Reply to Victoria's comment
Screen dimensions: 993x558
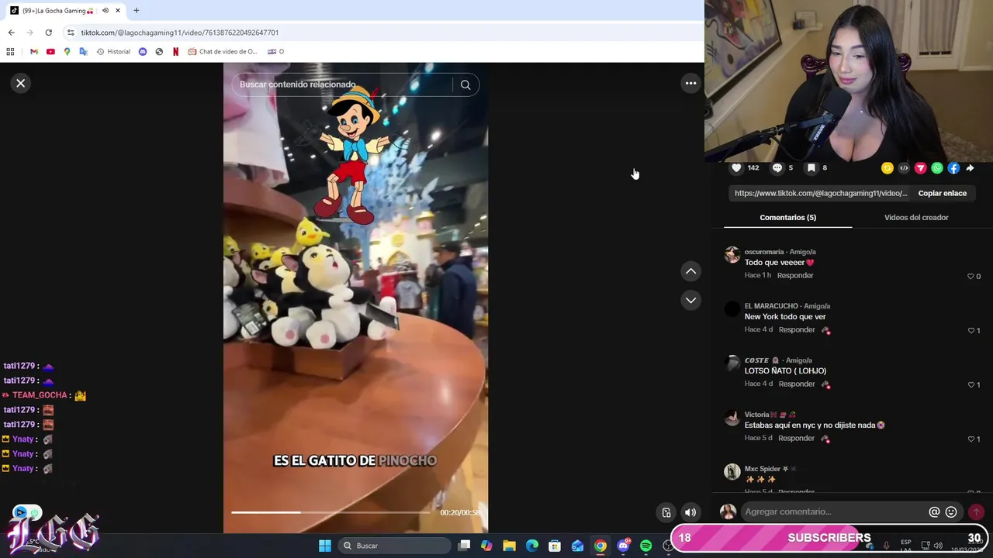[797, 438]
